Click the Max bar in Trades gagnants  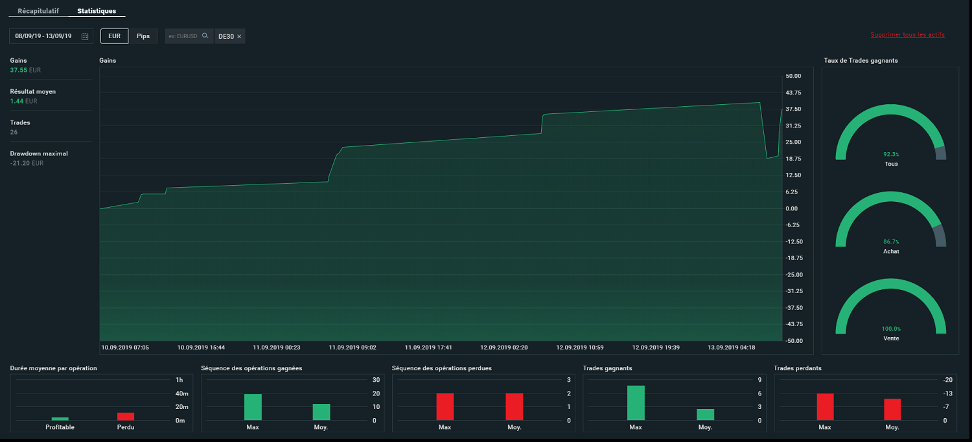[636, 403]
